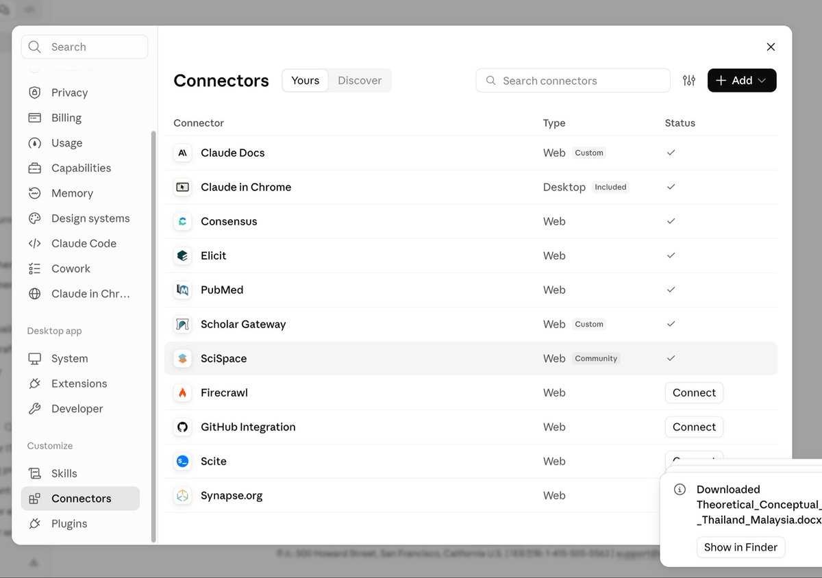
Task: Click the Billing card icon in sidebar
Action: (x=34, y=118)
